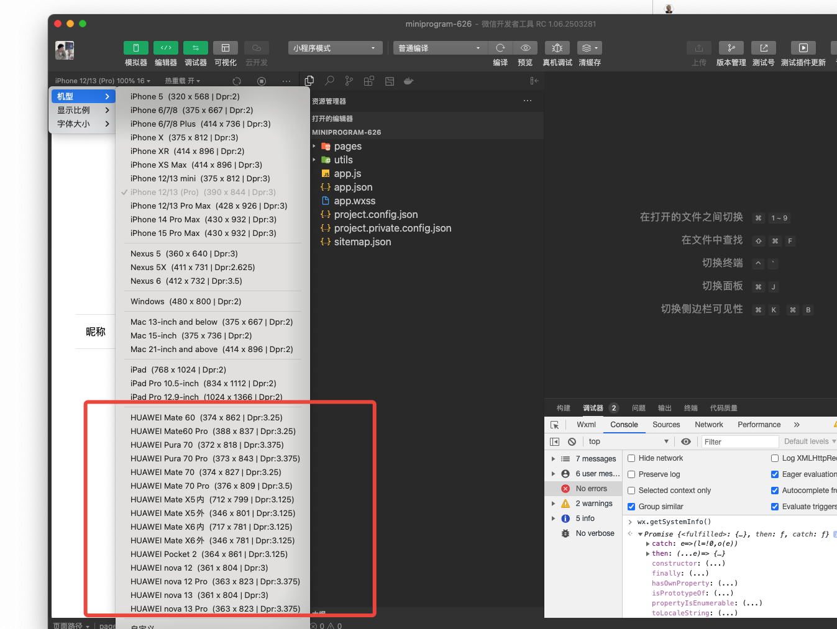Click the simulator refresh icon

(x=237, y=81)
